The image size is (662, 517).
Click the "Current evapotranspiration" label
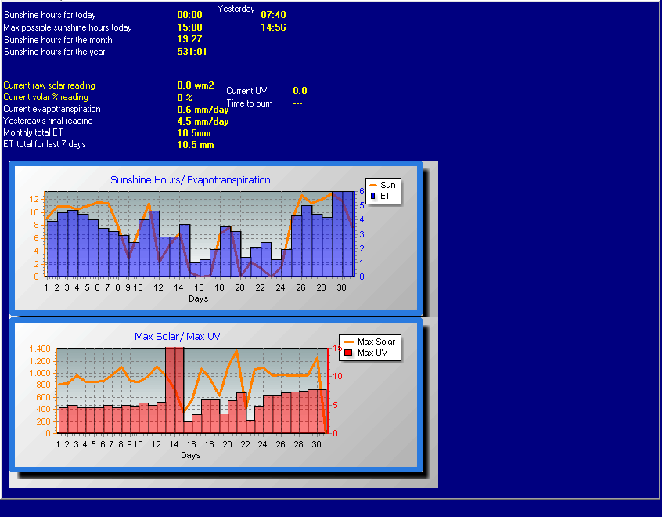(52, 109)
